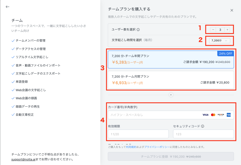Click the Mastercard logo
241x165 pixels.
[x=213, y=115]
